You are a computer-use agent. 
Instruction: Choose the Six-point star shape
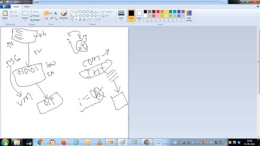point(84,19)
